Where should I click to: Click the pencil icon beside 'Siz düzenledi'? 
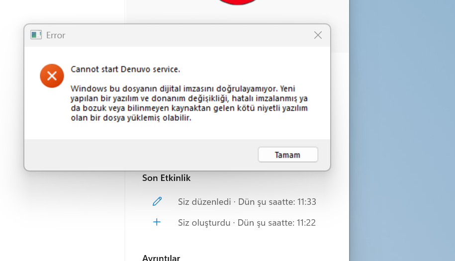157,201
